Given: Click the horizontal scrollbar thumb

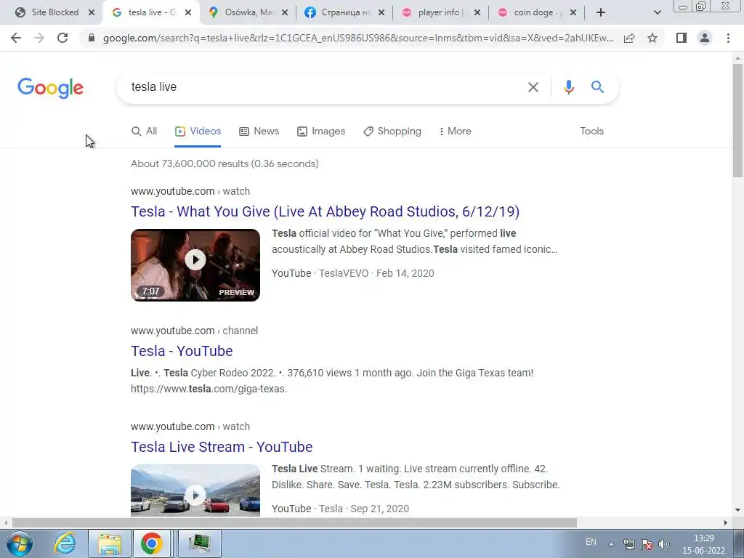Looking at the screenshot, I should (294, 523).
